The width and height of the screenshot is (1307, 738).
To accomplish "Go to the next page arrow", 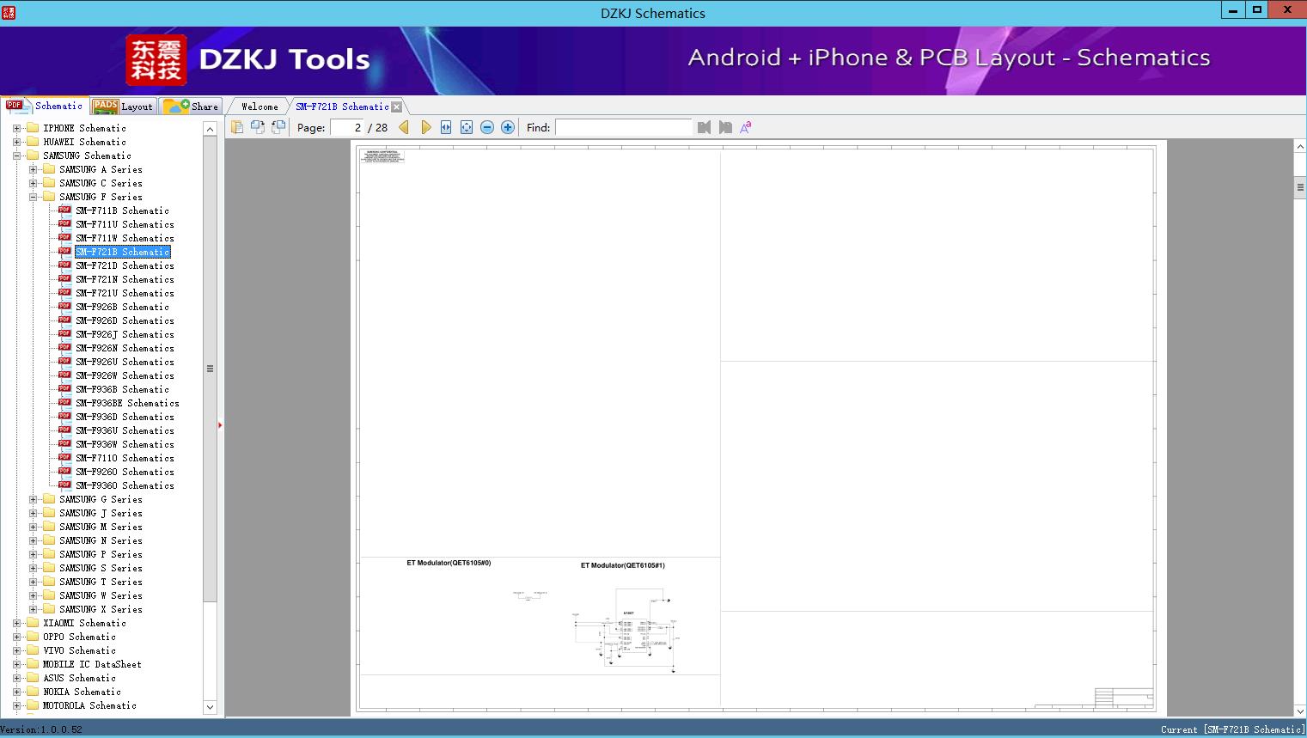I will 426,127.
